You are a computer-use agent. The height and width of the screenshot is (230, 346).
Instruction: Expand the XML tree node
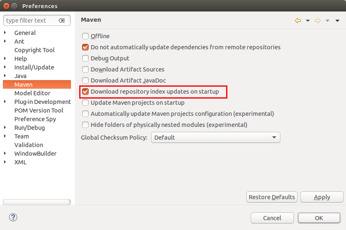(x=5, y=162)
